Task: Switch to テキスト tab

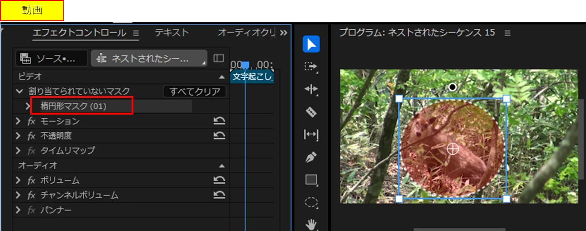Action: [x=172, y=32]
